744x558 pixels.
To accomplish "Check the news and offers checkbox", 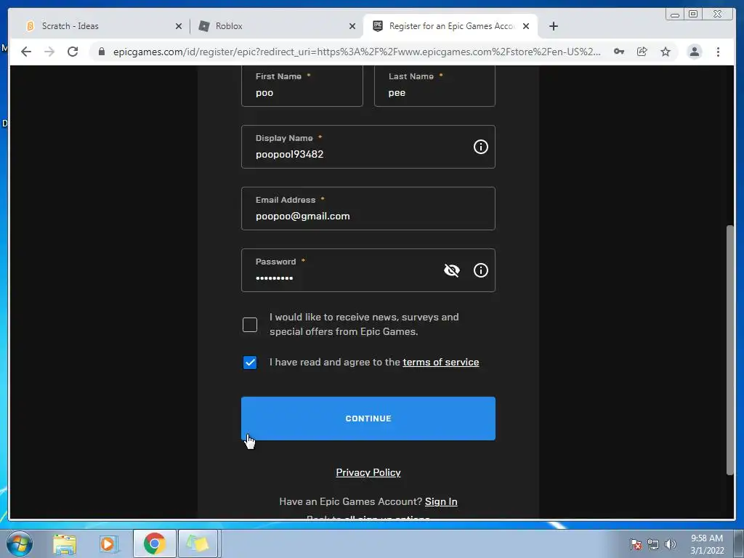I will [x=250, y=325].
